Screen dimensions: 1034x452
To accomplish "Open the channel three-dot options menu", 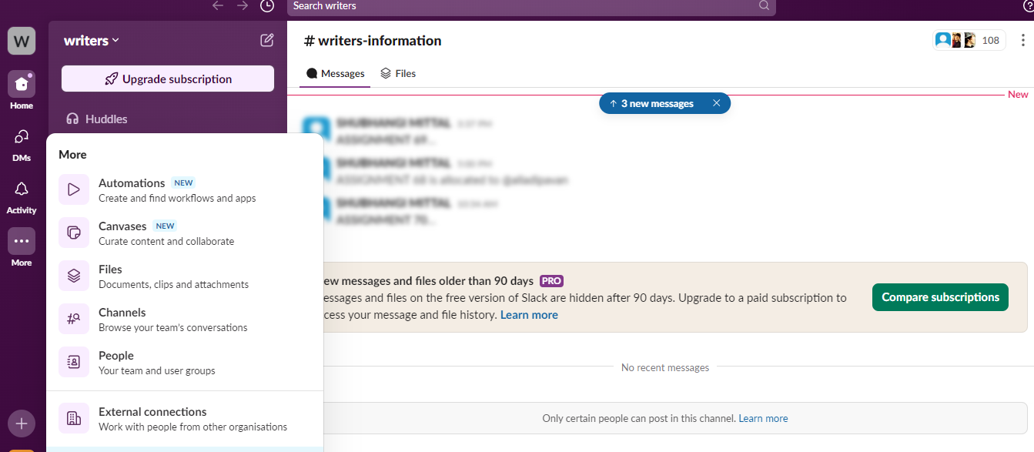I will 1022,41.
